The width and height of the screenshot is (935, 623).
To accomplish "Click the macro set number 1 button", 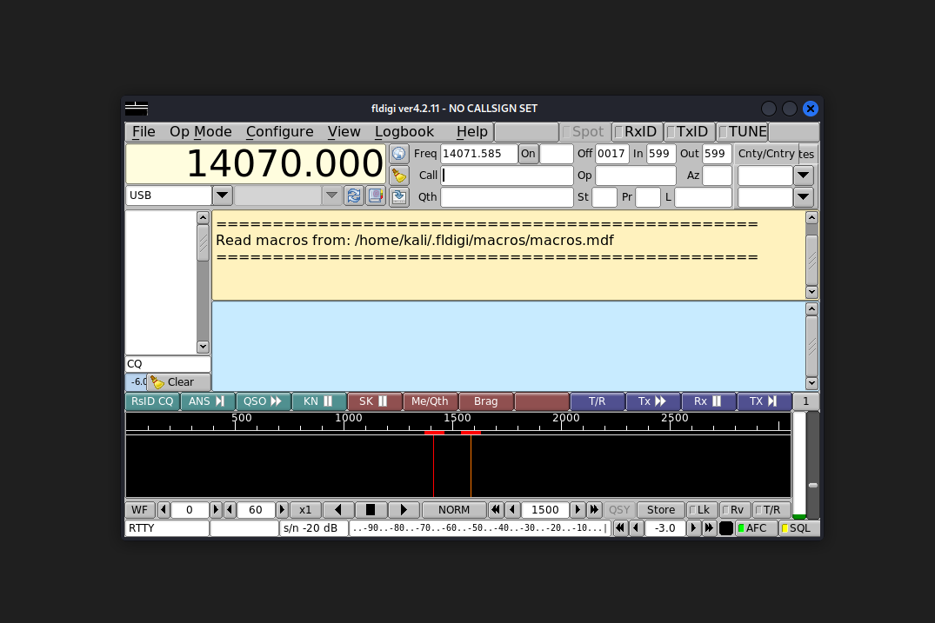I will [805, 401].
